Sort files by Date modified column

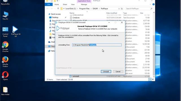click(x=112, y=13)
